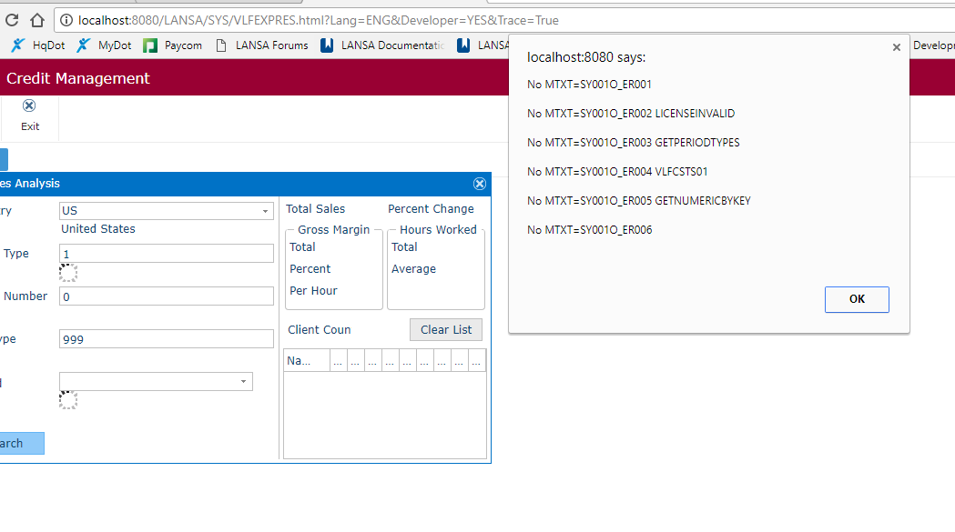Click the Percent Change label

click(431, 209)
